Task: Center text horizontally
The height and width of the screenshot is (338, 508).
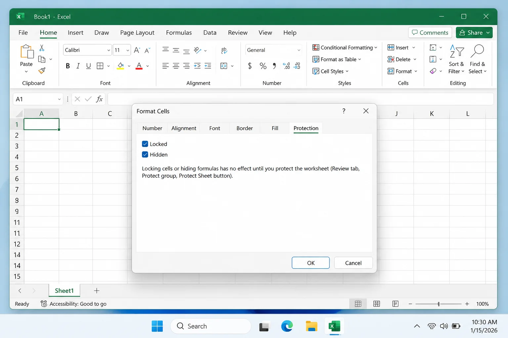Action: click(176, 66)
